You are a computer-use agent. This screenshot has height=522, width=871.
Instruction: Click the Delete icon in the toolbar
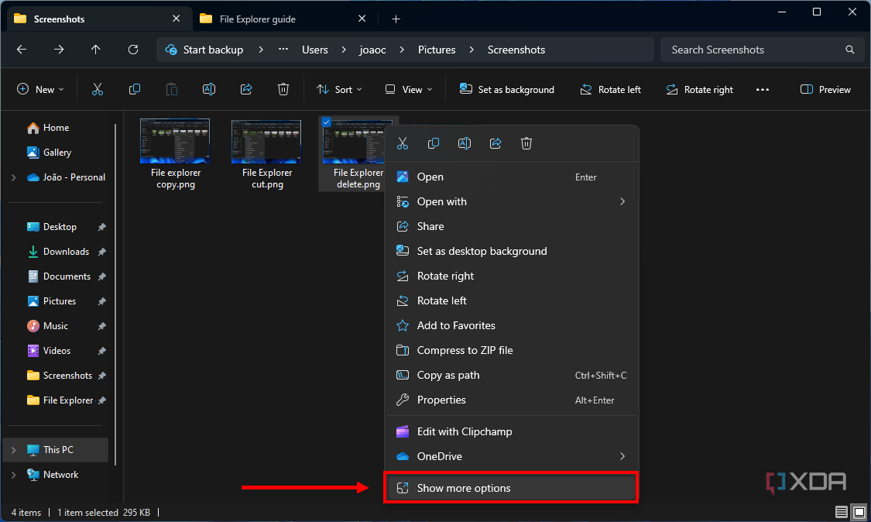tap(283, 89)
